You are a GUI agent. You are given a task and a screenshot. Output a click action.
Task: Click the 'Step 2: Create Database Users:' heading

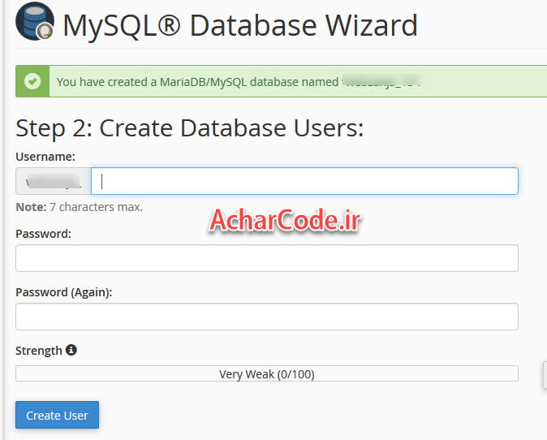[x=189, y=128]
